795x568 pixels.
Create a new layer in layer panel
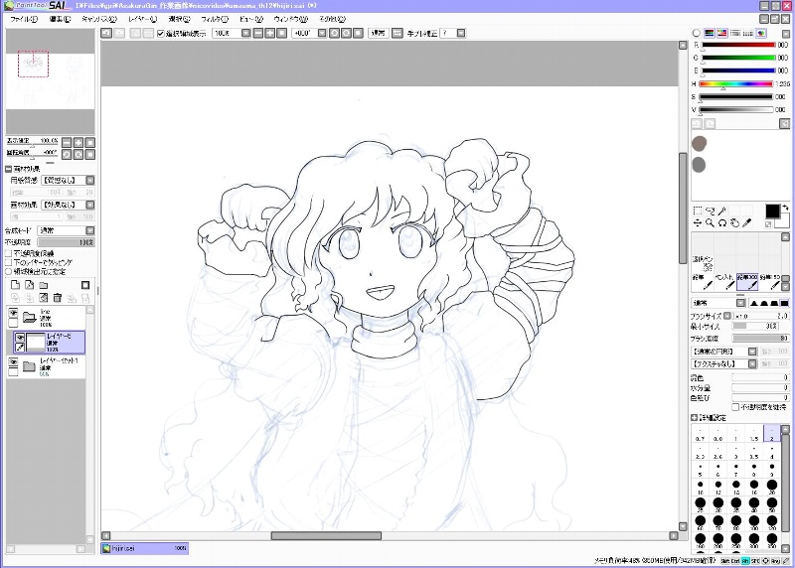point(14,286)
